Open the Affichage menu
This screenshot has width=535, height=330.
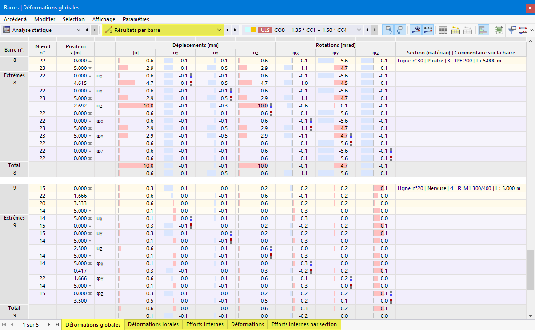(104, 19)
